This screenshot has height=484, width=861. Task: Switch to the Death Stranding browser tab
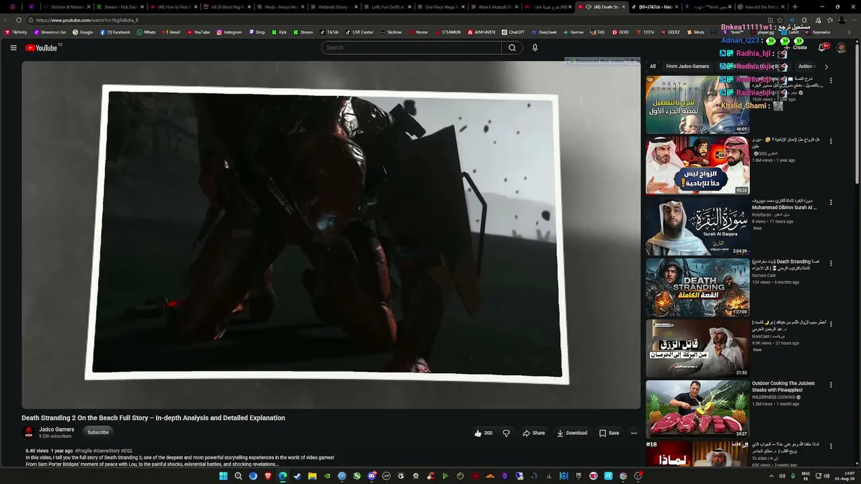click(x=601, y=7)
